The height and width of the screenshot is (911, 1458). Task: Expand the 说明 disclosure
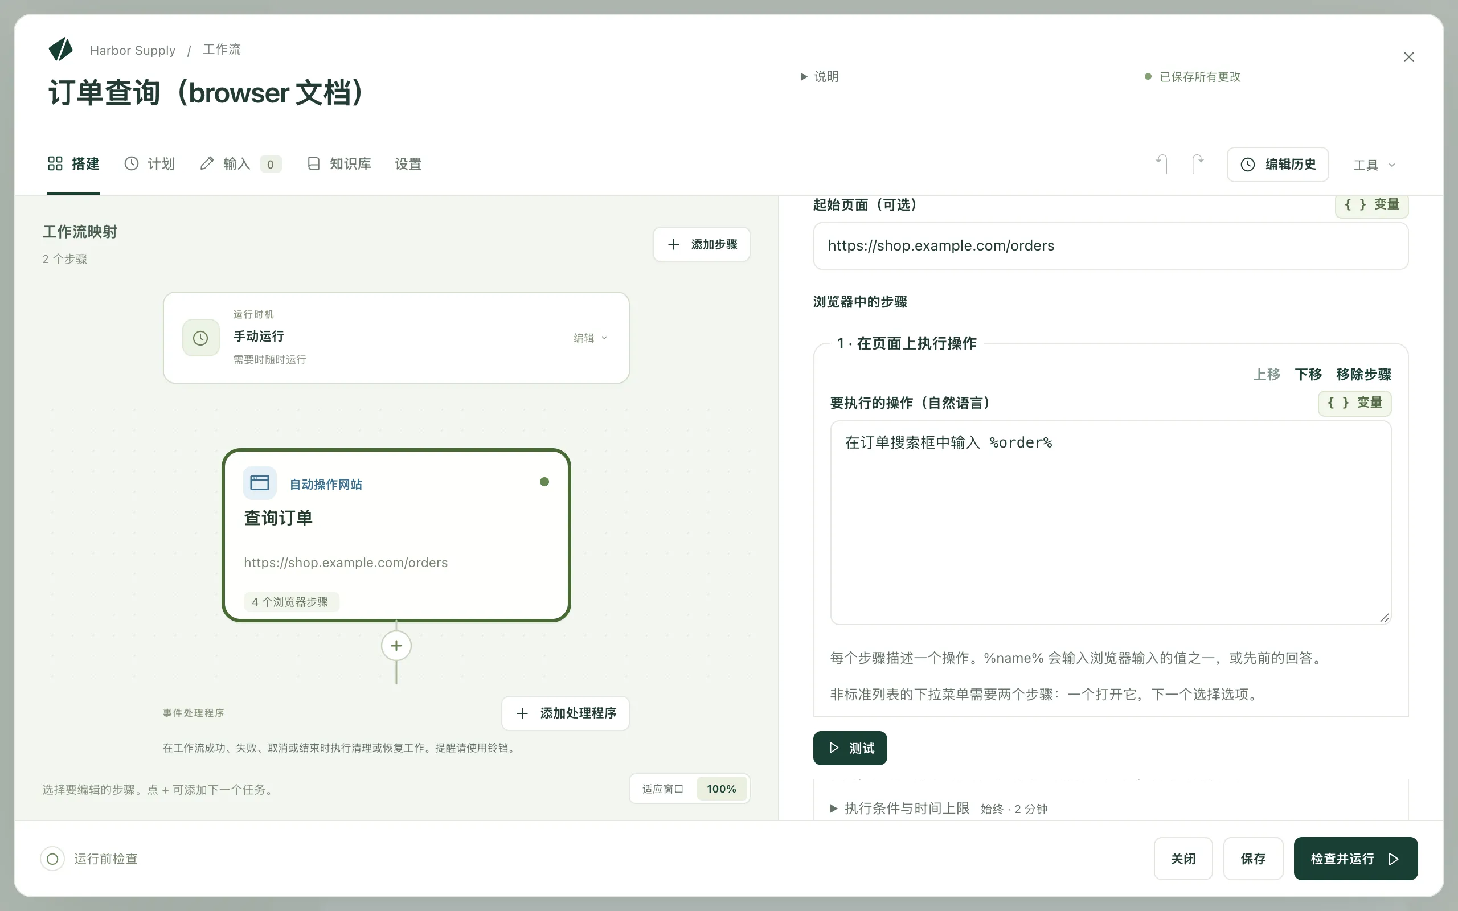[x=820, y=76]
